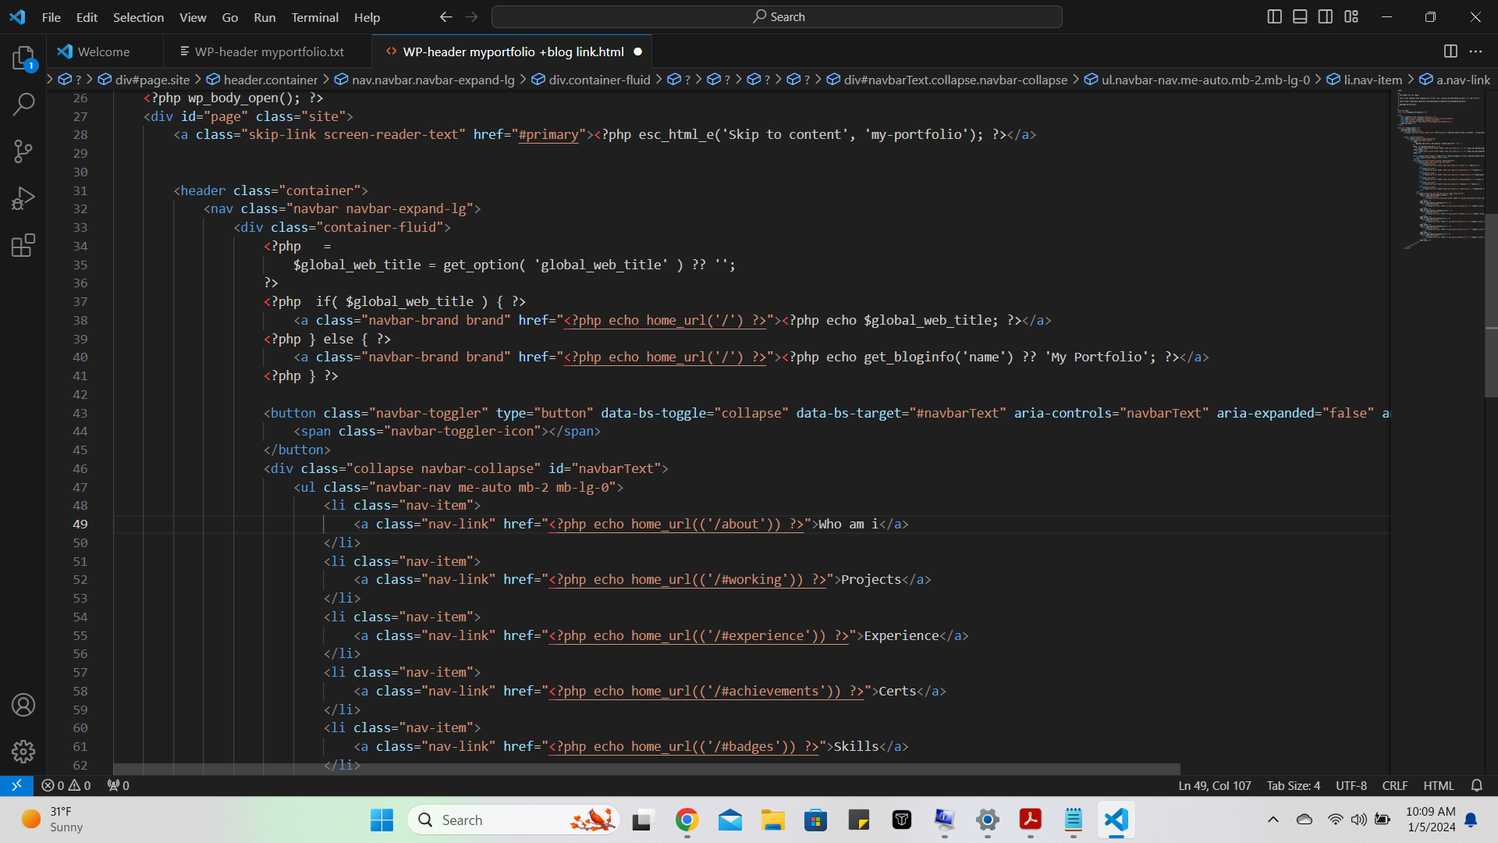Toggle the primary side bar
The image size is (1498, 843).
click(1274, 17)
